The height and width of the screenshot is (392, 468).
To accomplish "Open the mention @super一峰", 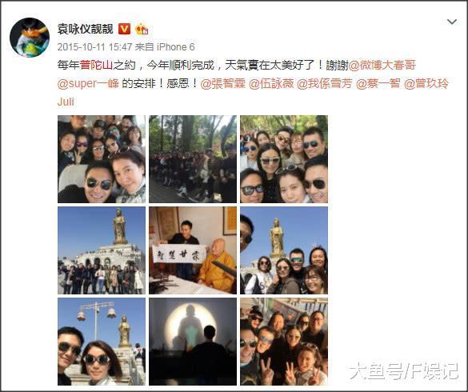I will tap(88, 83).
